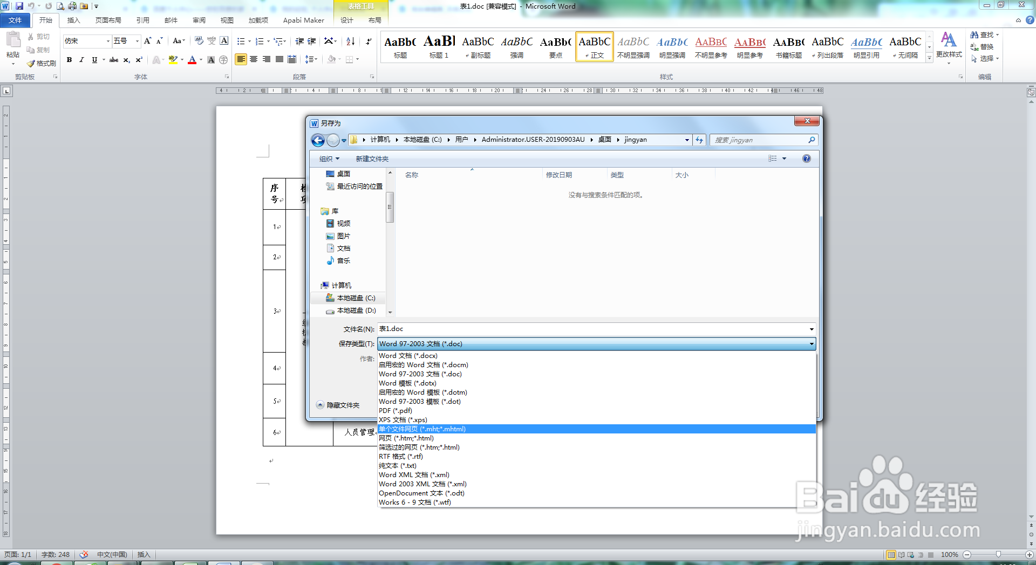Select 本地磁盘 (D:) in the navigation pane

point(351,311)
